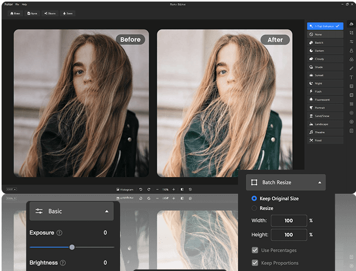Apply the Sand/Snow scene preset
The height and width of the screenshot is (271, 356).
tap(325, 116)
